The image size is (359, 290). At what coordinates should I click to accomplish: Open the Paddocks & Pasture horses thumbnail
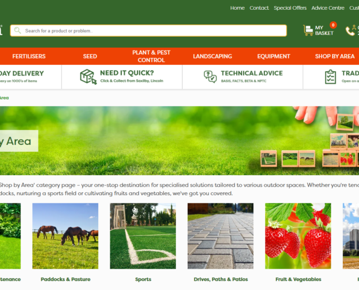pos(65,235)
